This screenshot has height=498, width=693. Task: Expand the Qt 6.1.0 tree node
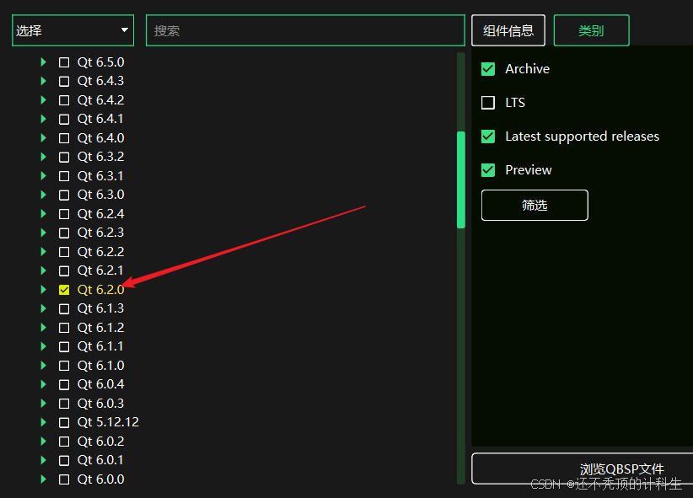tap(43, 366)
